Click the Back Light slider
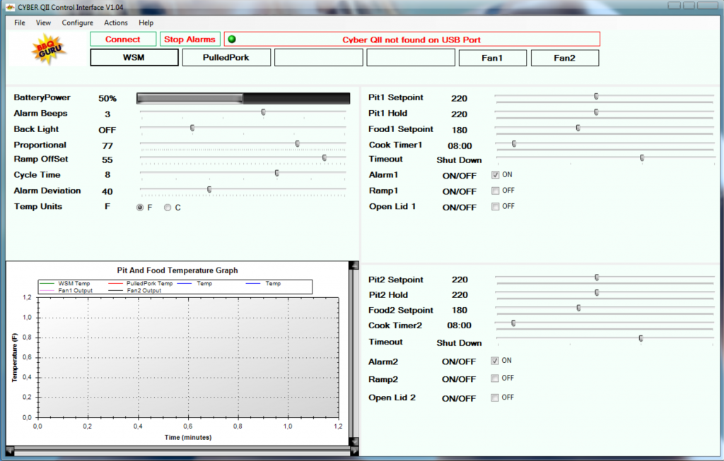 (x=243, y=128)
